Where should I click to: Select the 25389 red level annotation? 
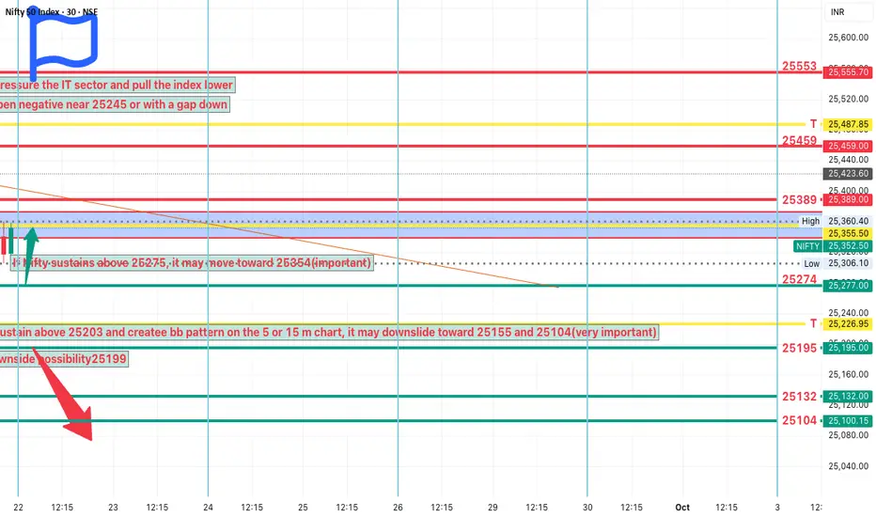click(x=799, y=199)
